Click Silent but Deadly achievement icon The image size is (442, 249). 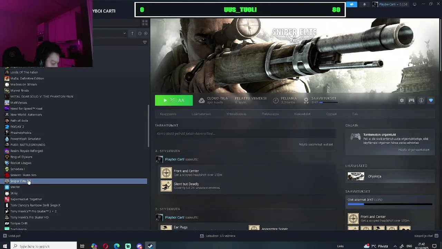tap(166, 186)
